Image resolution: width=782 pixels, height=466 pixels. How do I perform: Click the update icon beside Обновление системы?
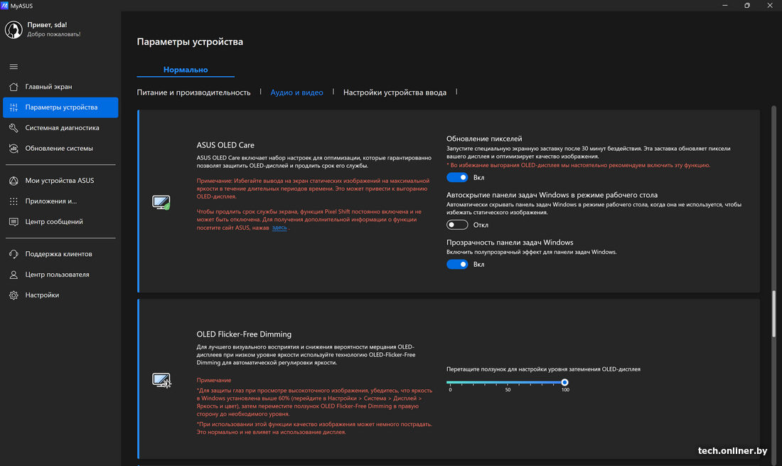click(x=14, y=148)
